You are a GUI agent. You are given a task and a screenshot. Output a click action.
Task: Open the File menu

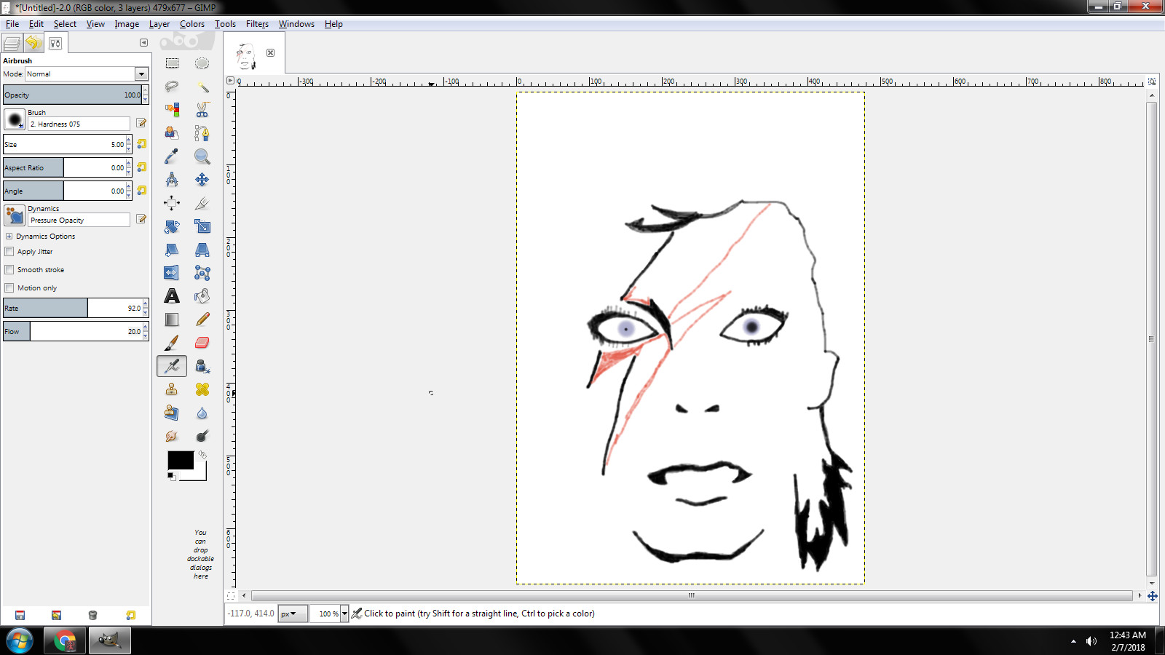point(12,24)
